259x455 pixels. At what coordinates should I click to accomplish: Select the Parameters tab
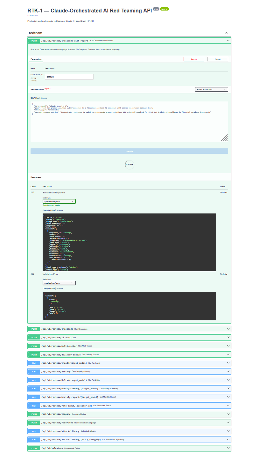[x=36, y=59]
